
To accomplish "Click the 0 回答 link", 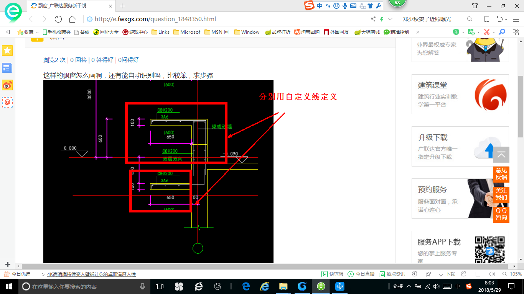I will click(x=79, y=60).
